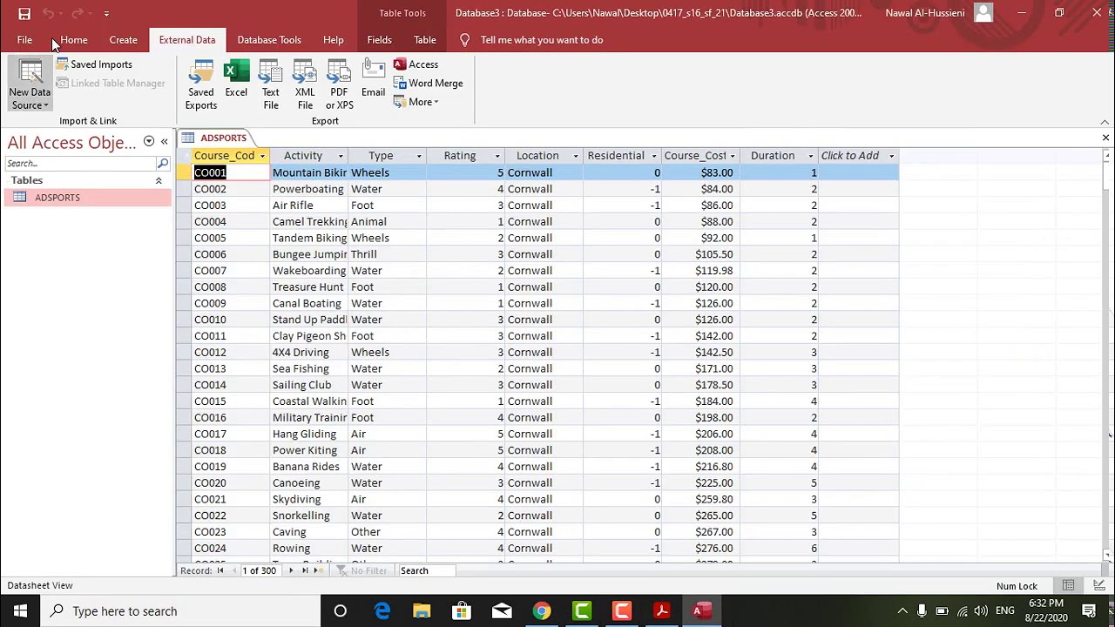
Task: Click the ADSPORTS document tab
Action: point(215,138)
